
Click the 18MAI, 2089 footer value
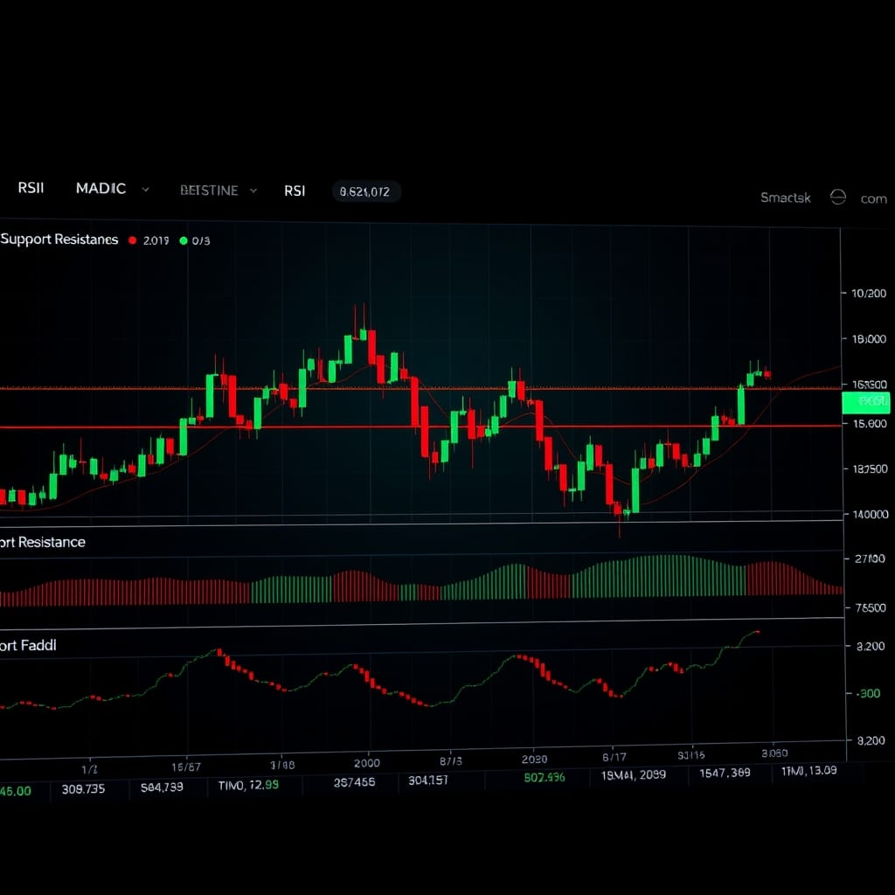pyautogui.click(x=634, y=775)
